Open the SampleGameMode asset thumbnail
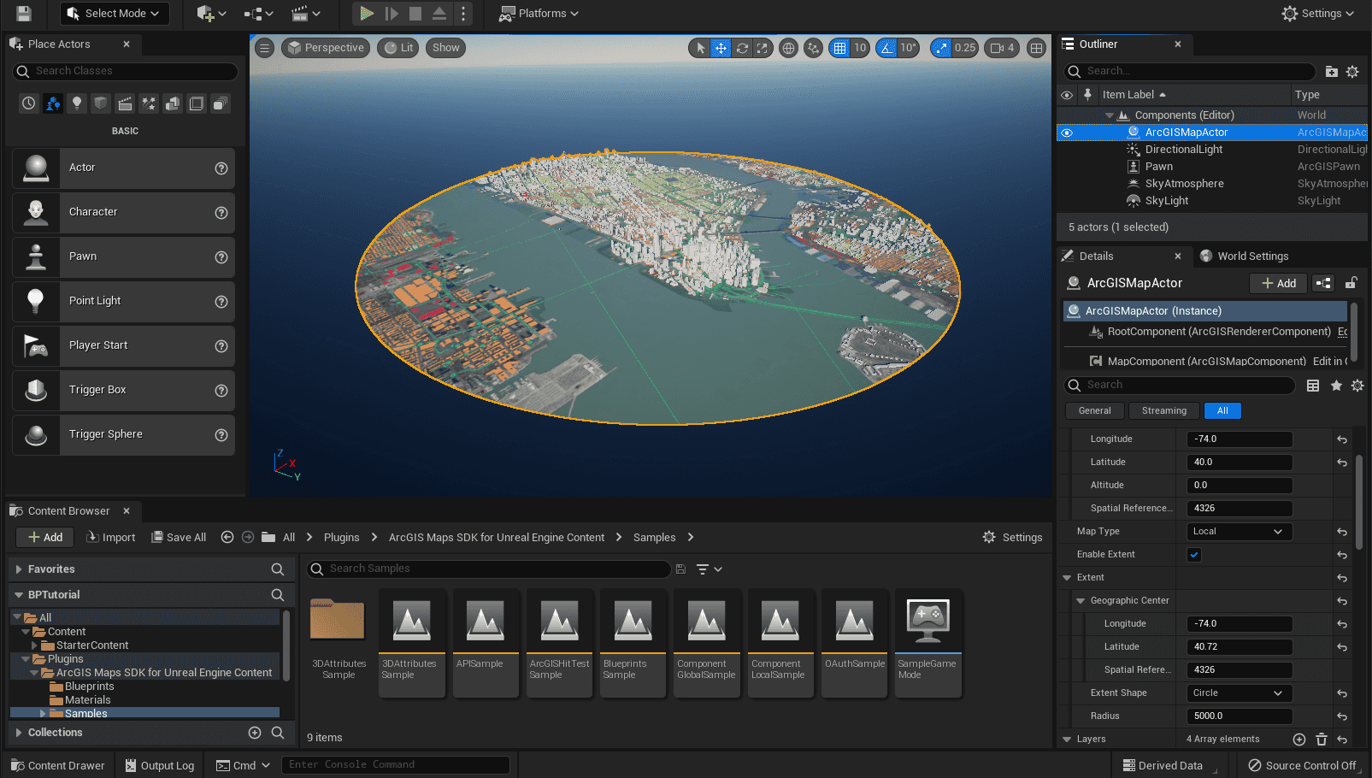The height and width of the screenshot is (778, 1372). pos(927,619)
